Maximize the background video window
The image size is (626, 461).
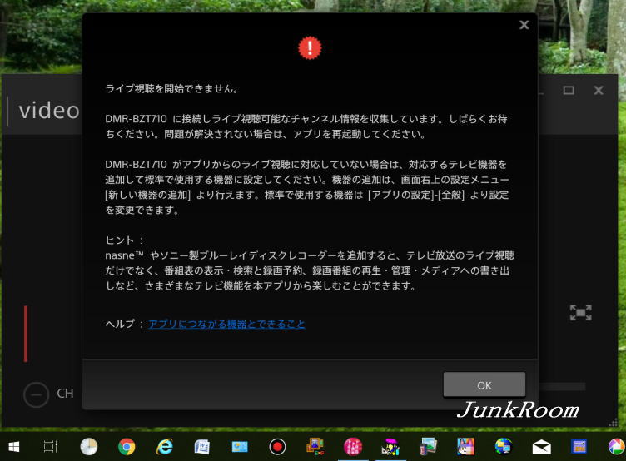pos(569,90)
